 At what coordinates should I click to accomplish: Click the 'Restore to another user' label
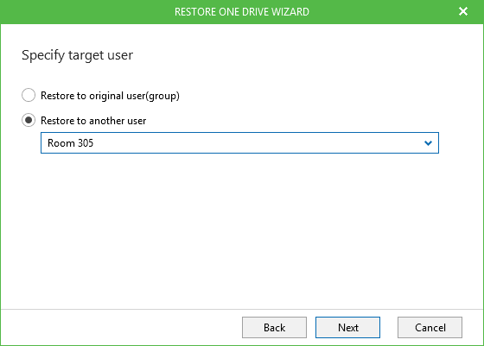[93, 121]
